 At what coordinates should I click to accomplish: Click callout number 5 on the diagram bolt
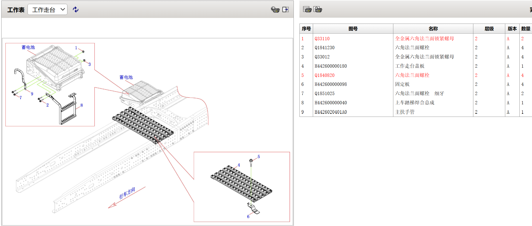[259, 157]
